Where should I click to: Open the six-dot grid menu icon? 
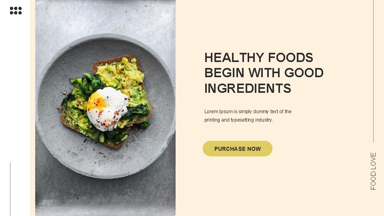(16, 10)
